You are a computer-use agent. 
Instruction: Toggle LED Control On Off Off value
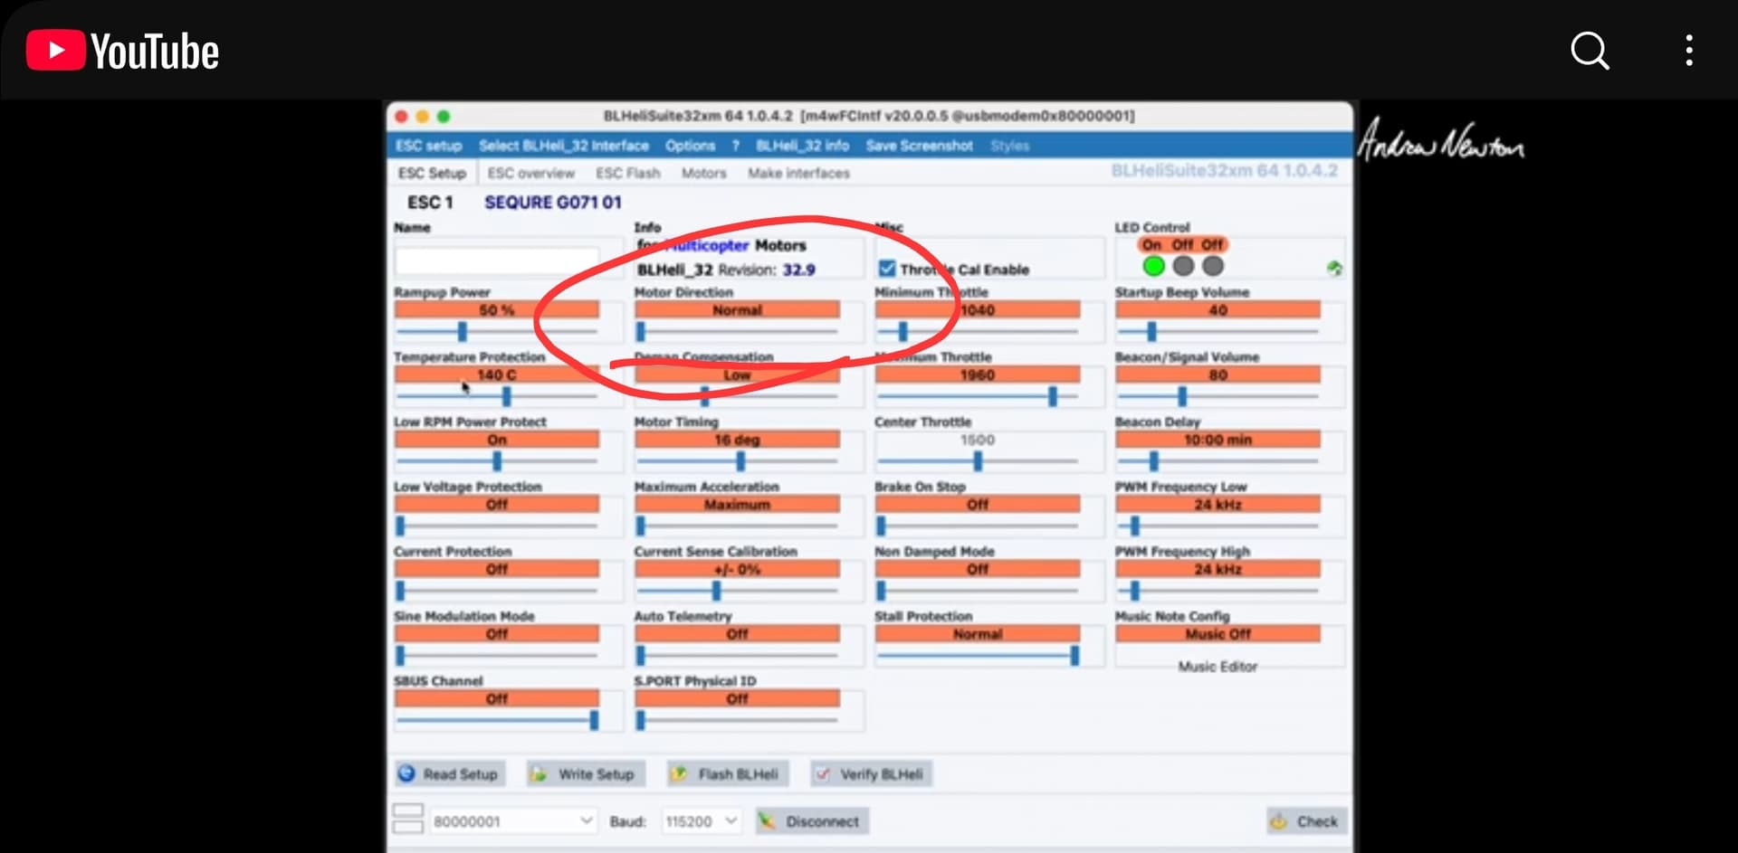point(1181,245)
